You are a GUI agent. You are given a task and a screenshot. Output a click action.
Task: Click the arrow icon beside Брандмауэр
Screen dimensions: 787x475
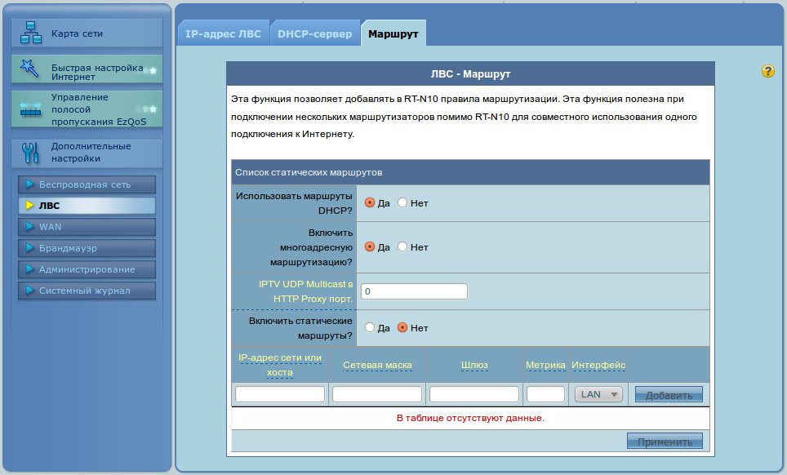pos(29,248)
